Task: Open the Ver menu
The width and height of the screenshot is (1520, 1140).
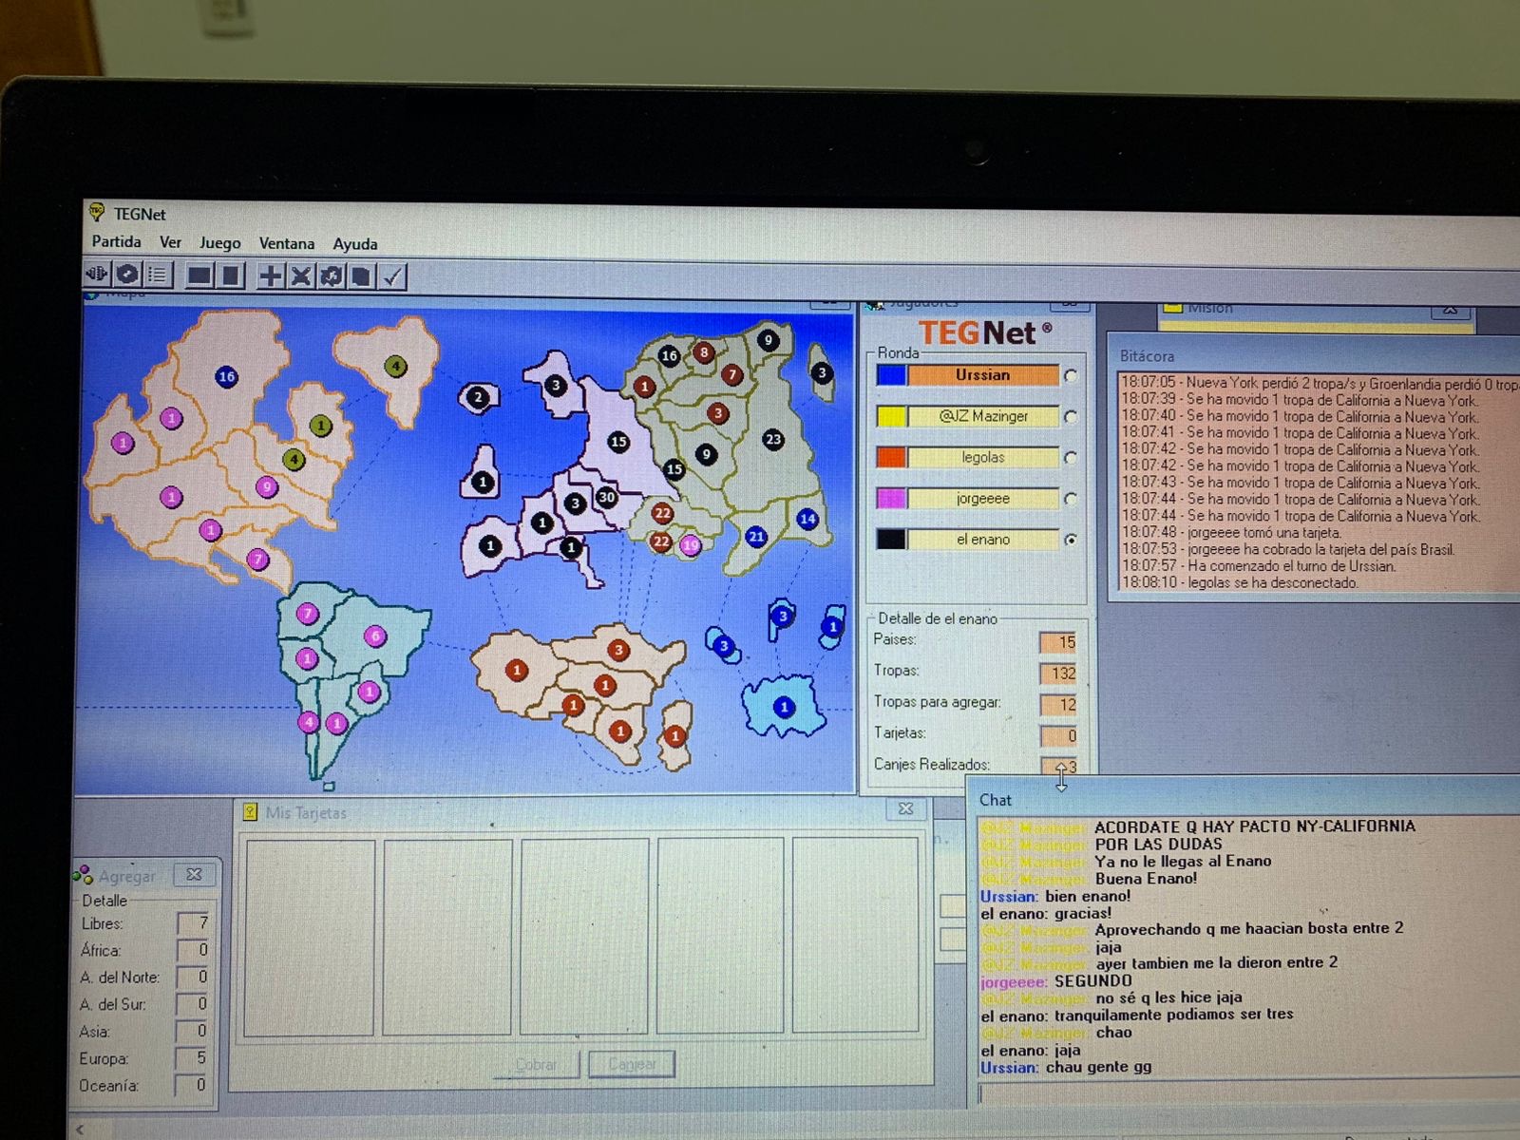Action: tap(170, 242)
